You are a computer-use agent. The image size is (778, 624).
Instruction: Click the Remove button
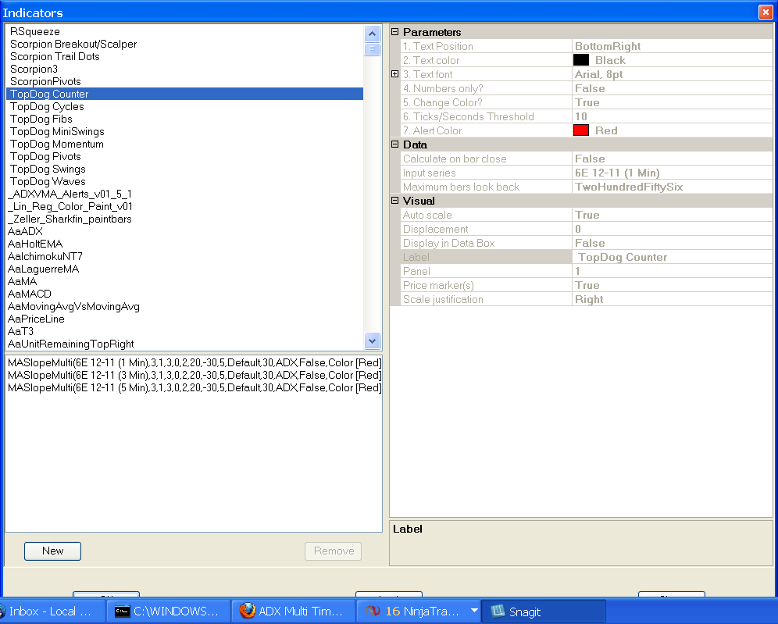coord(334,551)
